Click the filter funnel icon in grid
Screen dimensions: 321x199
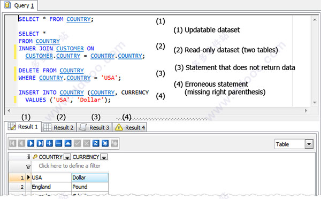click(28, 167)
